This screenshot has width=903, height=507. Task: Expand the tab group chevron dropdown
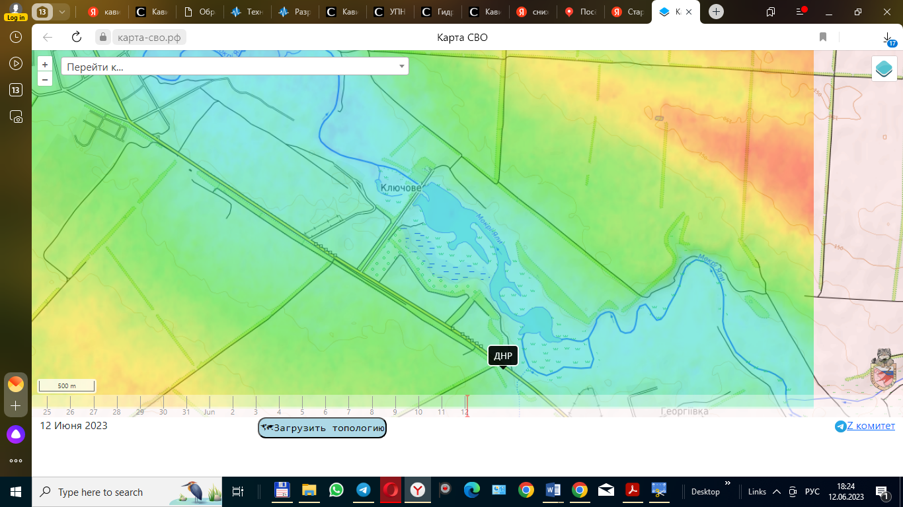(61, 12)
